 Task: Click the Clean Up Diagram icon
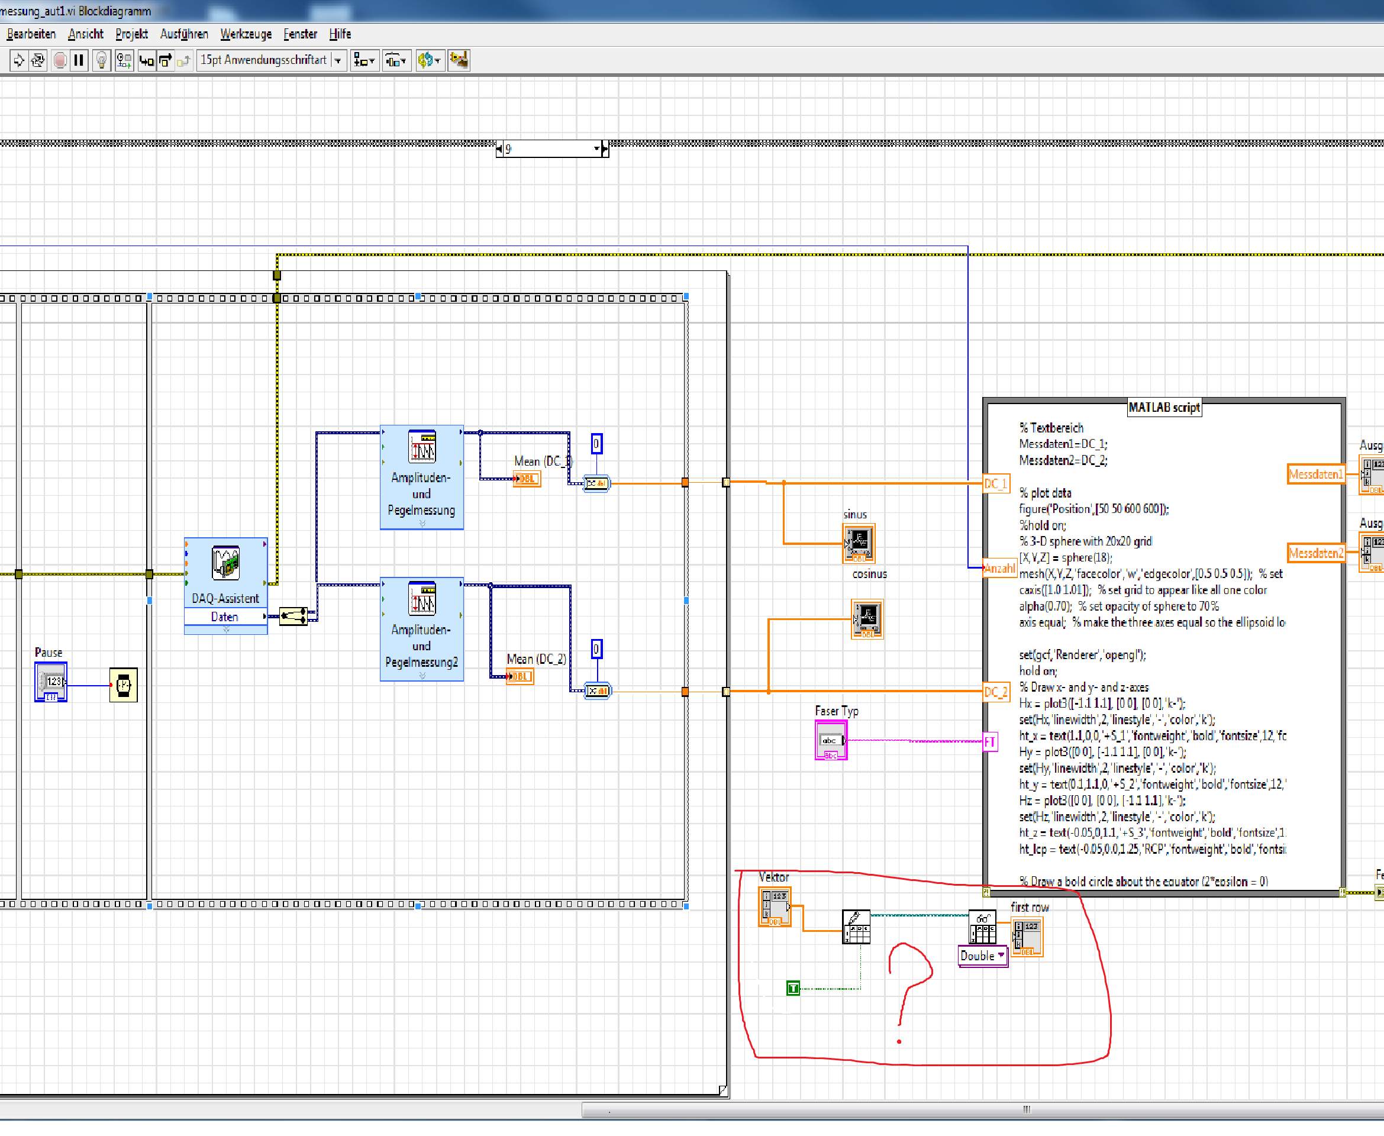tap(459, 60)
